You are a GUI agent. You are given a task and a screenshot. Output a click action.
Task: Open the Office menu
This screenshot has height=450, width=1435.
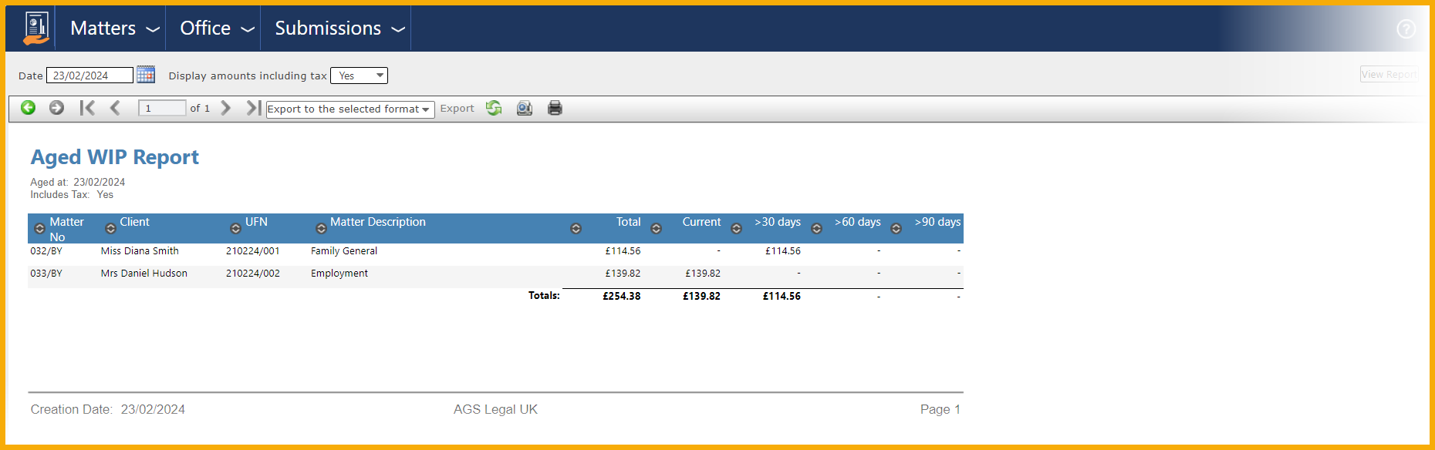[215, 29]
